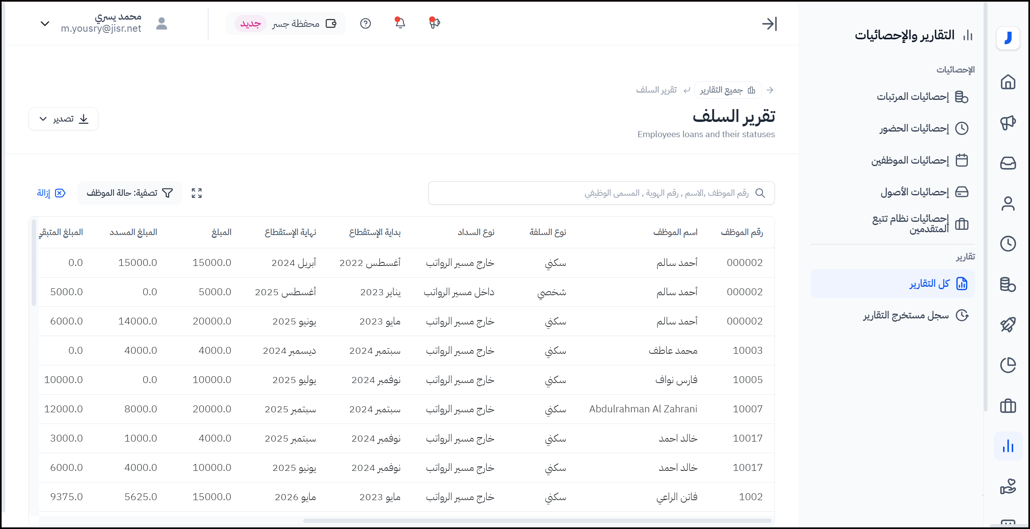Click the إزالة remove filter button
Viewport: 1030px width, 529px height.
pos(51,193)
